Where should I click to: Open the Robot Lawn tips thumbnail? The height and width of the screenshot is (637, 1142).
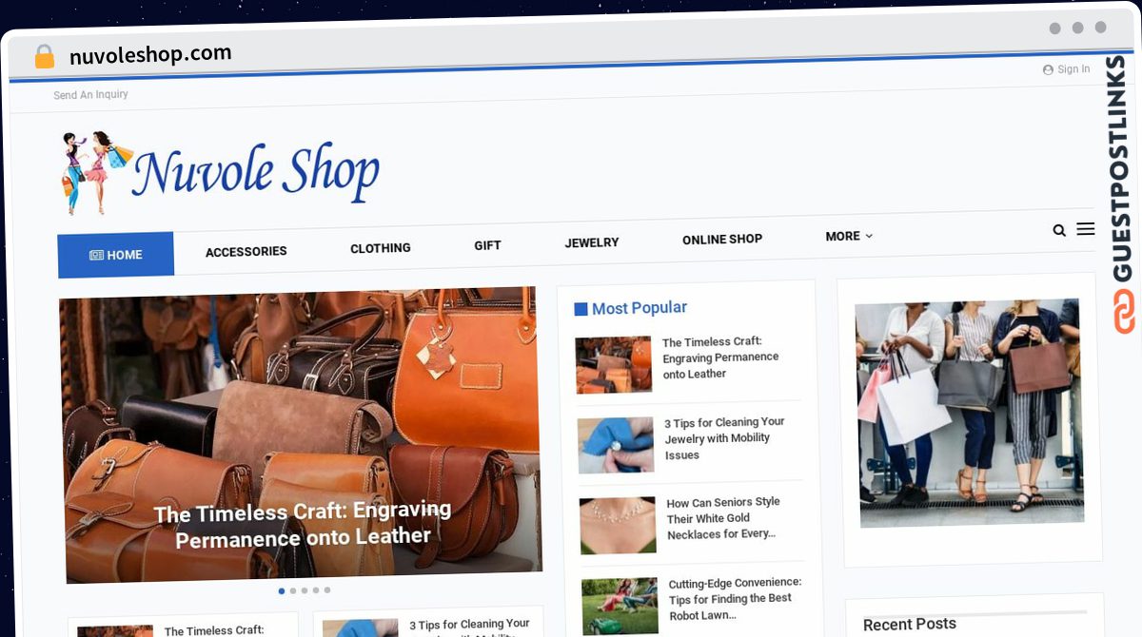pos(620,607)
